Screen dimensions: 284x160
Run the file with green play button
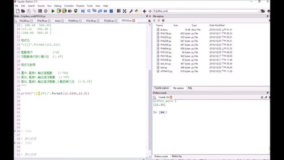53,11
